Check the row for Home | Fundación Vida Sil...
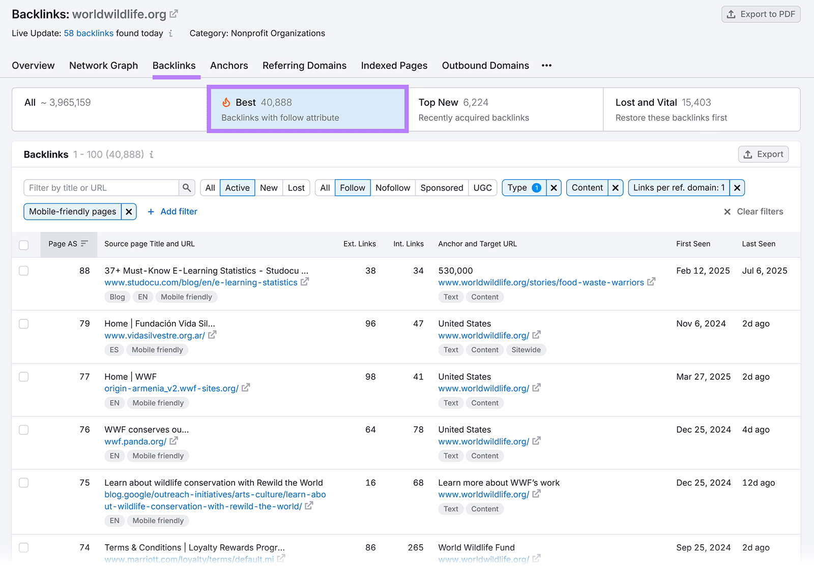This screenshot has width=814, height=568. (x=23, y=324)
